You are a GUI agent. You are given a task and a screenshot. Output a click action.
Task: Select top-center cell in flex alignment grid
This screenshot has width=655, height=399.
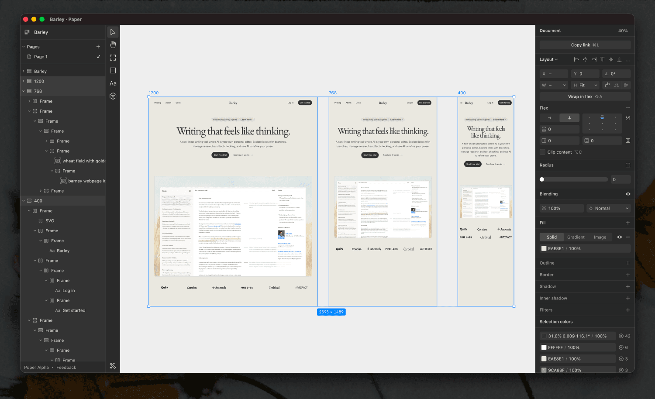coord(602,117)
